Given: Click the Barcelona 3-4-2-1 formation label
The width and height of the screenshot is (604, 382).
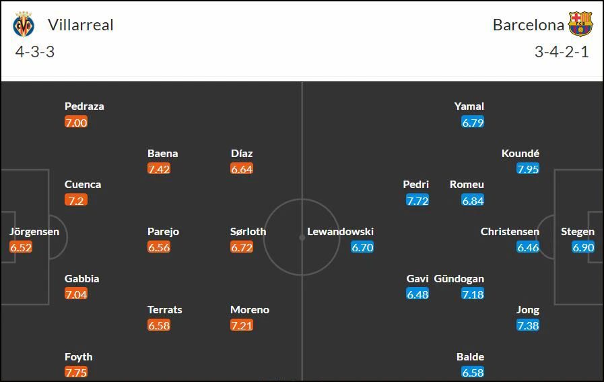Looking at the screenshot, I should [x=562, y=52].
